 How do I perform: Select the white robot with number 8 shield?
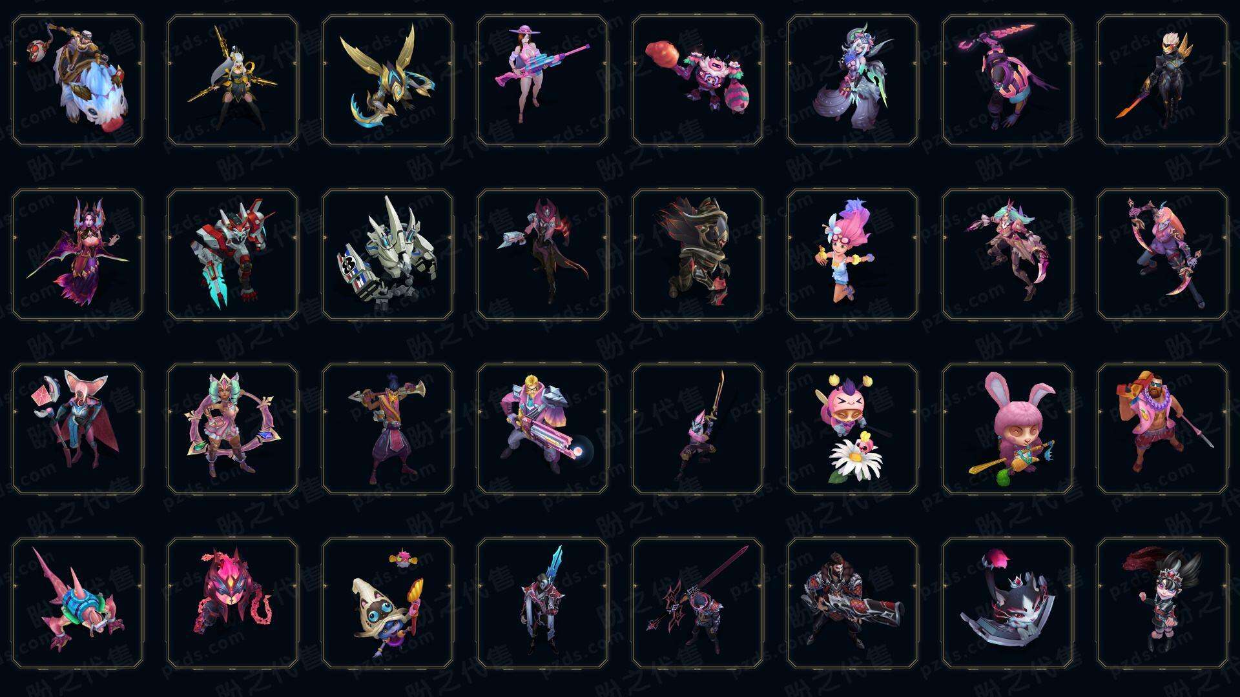[387, 254]
